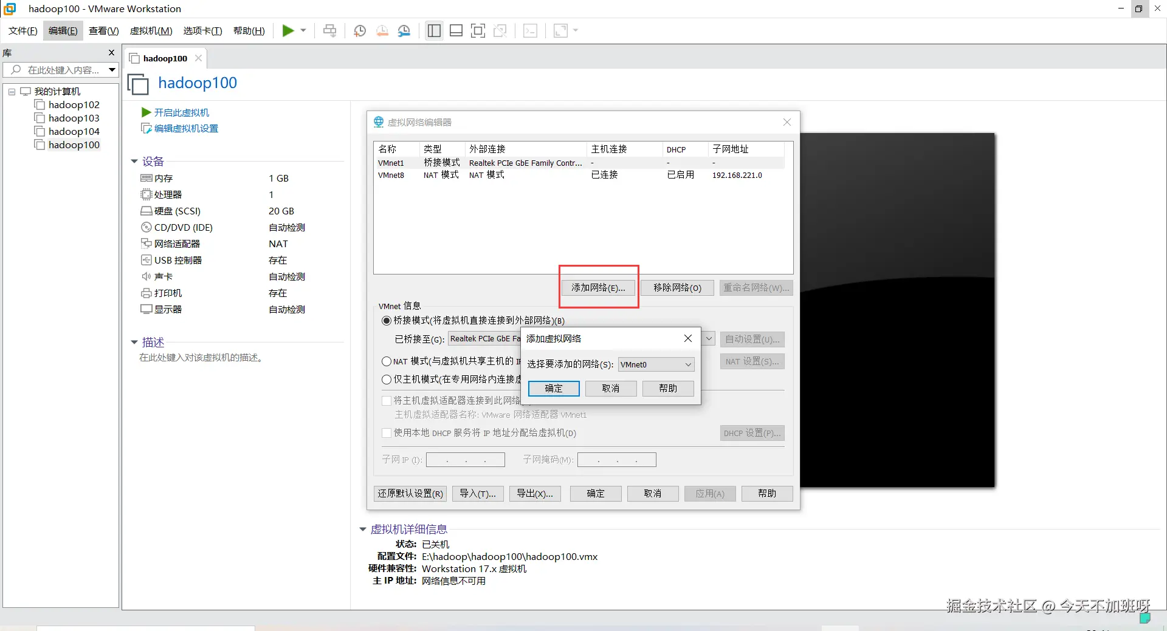
Task: Click the green power-on toolbar icon
Action: (288, 30)
